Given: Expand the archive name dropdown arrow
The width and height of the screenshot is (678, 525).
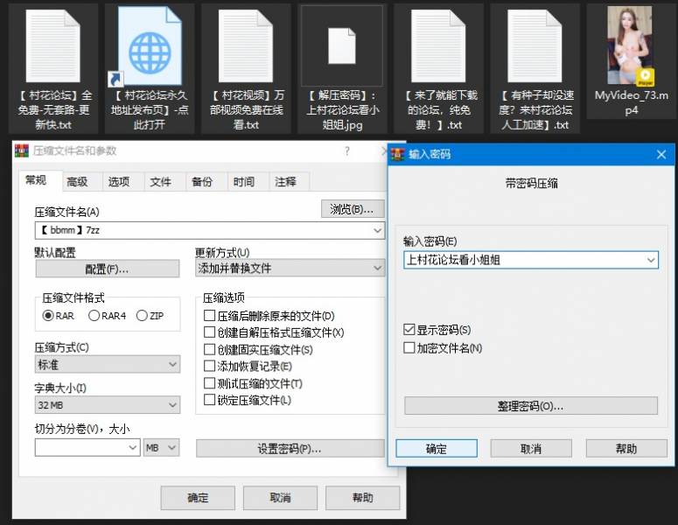Looking at the screenshot, I should [377, 230].
